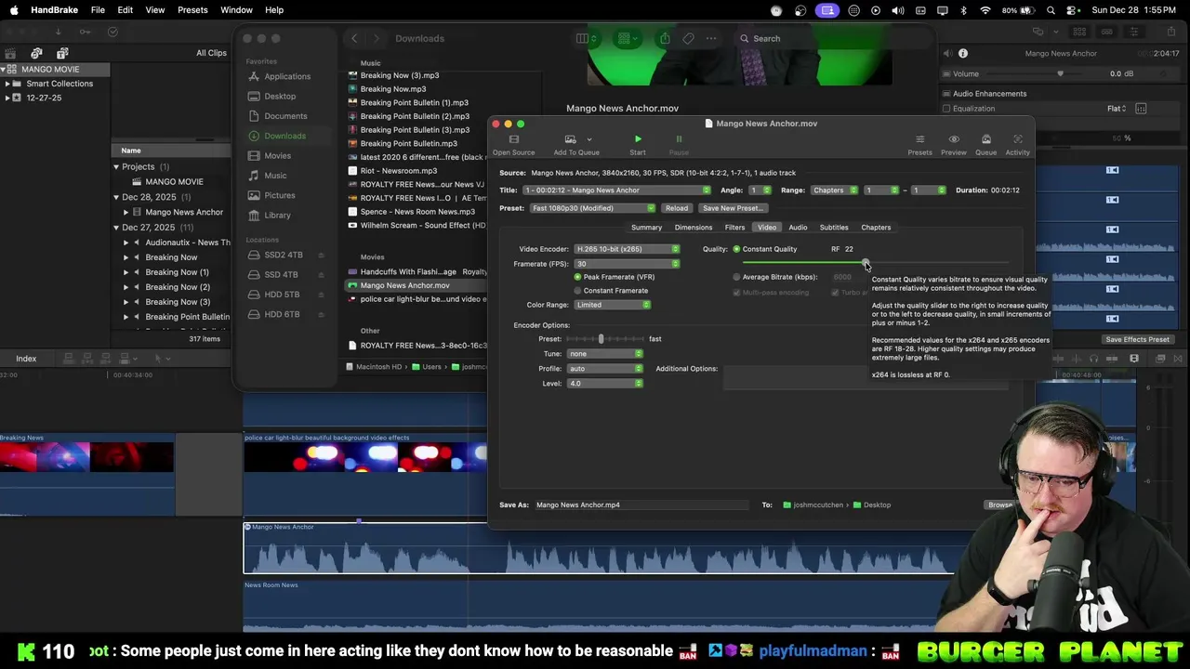1190x669 pixels.
Task: Show the Queue icon in HandBrake
Action: coord(985,140)
